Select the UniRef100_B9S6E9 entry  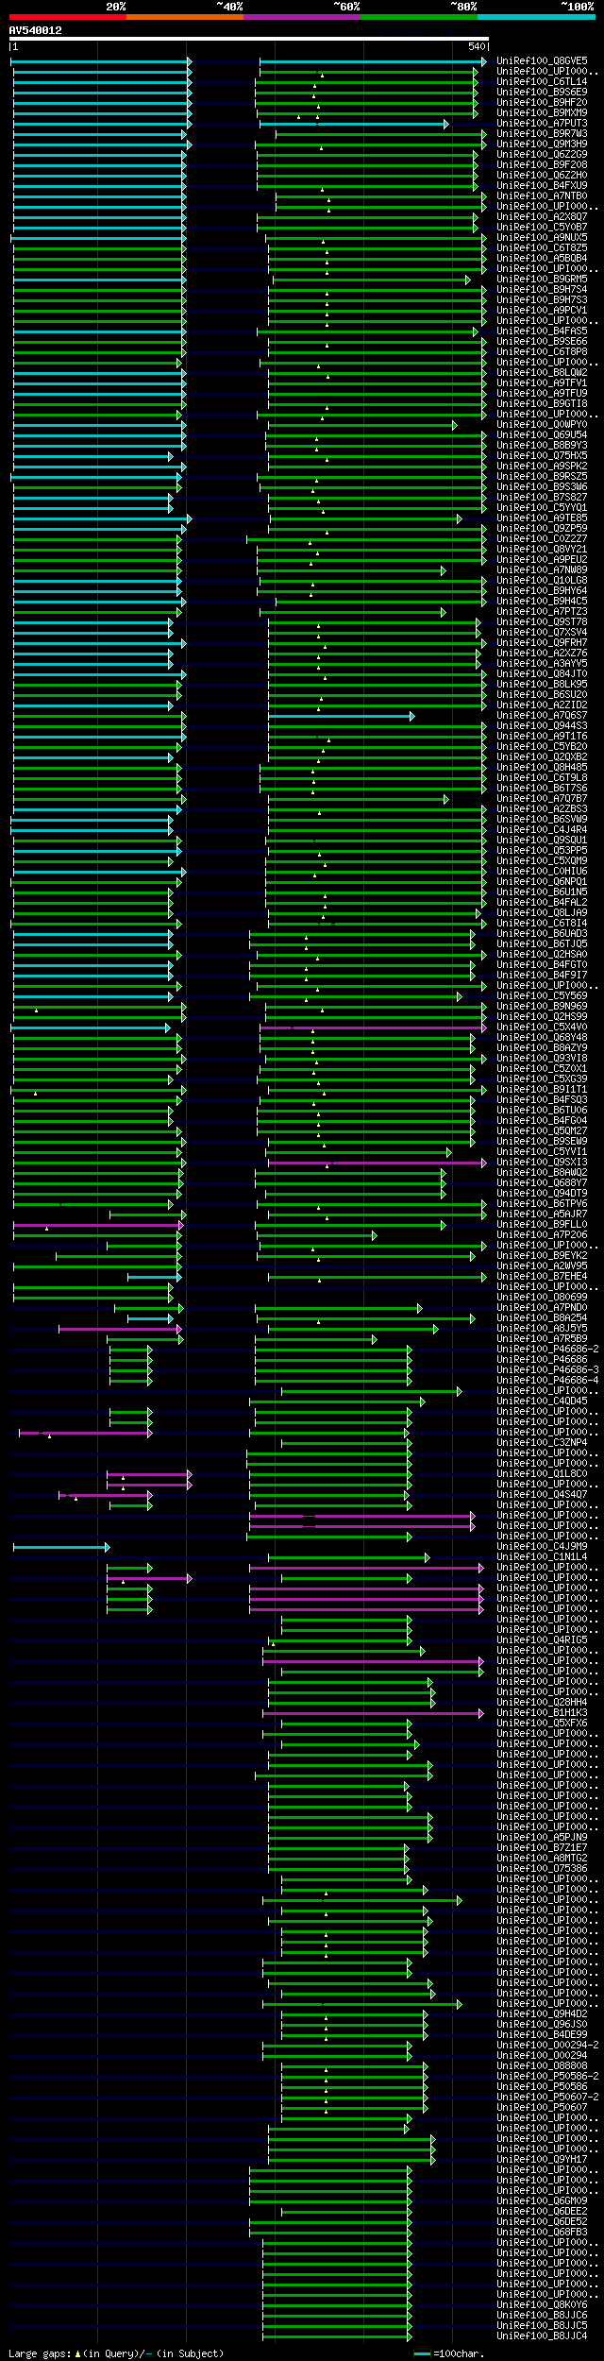click(x=542, y=92)
